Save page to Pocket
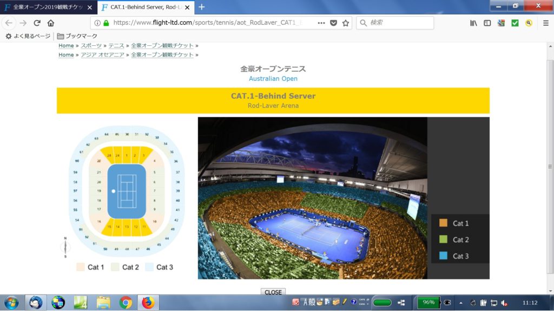 (x=334, y=23)
